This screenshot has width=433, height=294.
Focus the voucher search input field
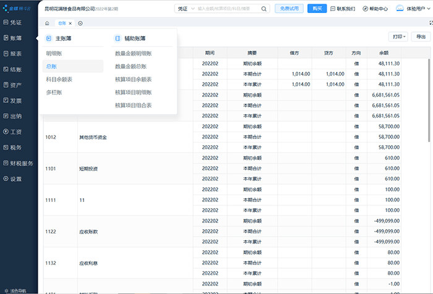(x=228, y=9)
